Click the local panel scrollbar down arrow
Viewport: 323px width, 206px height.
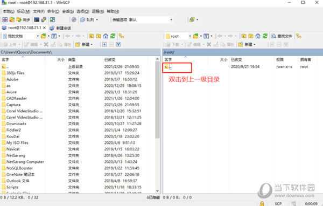pos(157,191)
